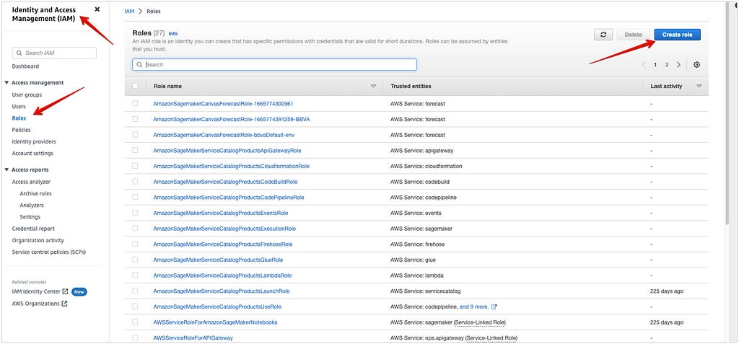Open AmazonSageMakerServiceCatalogProductsGlueRole link

(x=218, y=260)
